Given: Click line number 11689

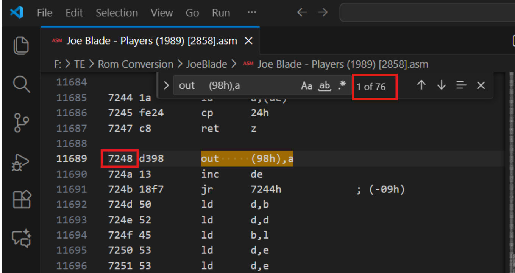Looking at the screenshot, I should coord(72,158).
